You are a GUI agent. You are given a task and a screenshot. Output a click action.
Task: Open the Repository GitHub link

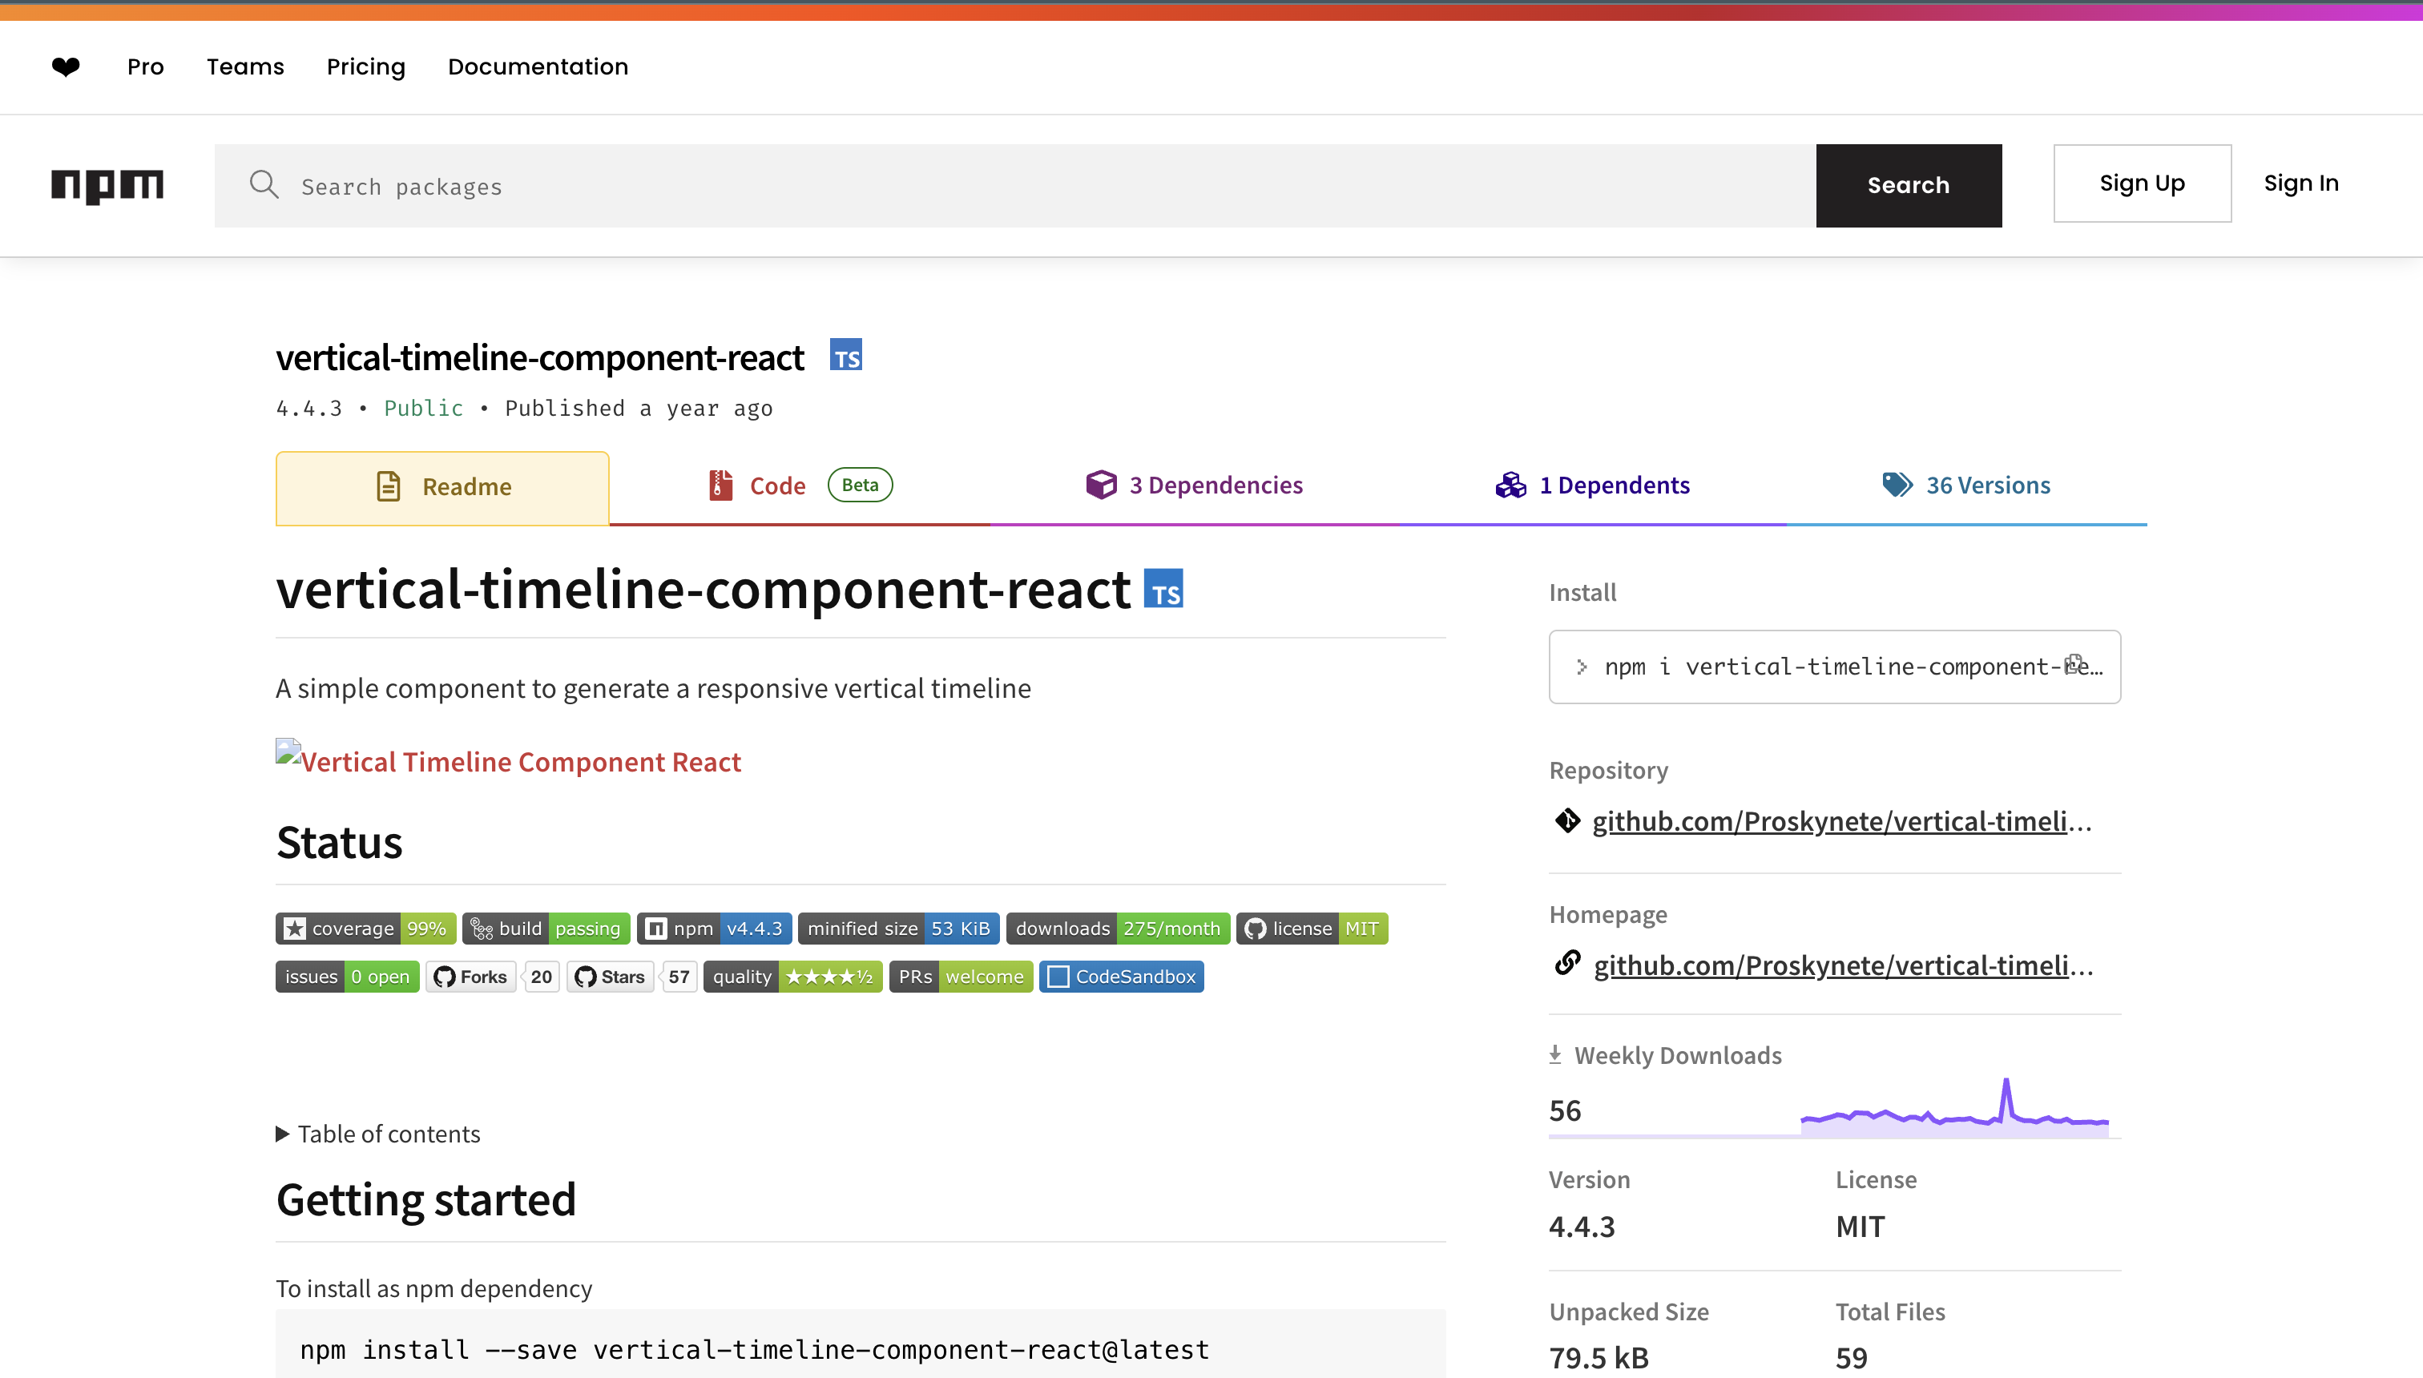pyautogui.click(x=1842, y=820)
